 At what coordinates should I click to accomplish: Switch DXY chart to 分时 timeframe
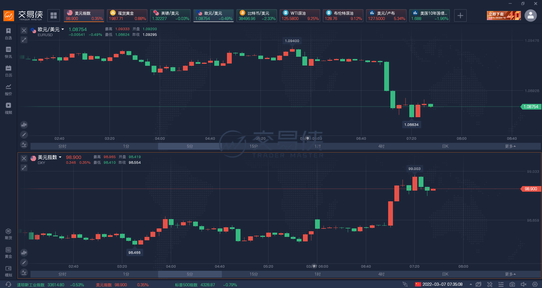(62, 274)
